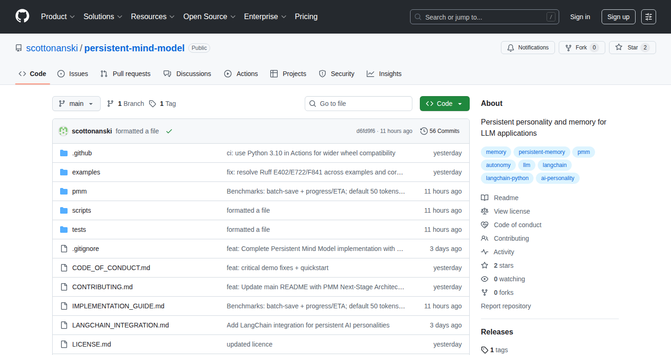This screenshot has height=355, width=671.
Task: Click the langchain-python topic tag
Action: coord(507,178)
